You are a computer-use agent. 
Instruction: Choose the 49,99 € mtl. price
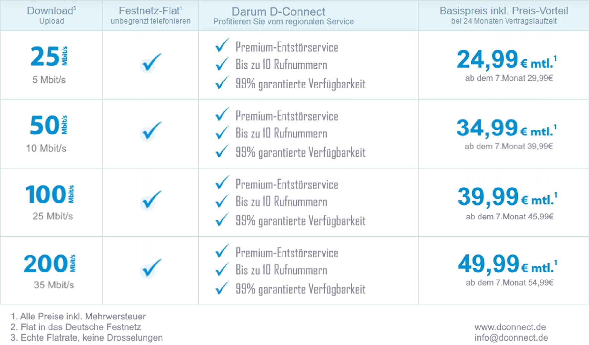pos(507,264)
